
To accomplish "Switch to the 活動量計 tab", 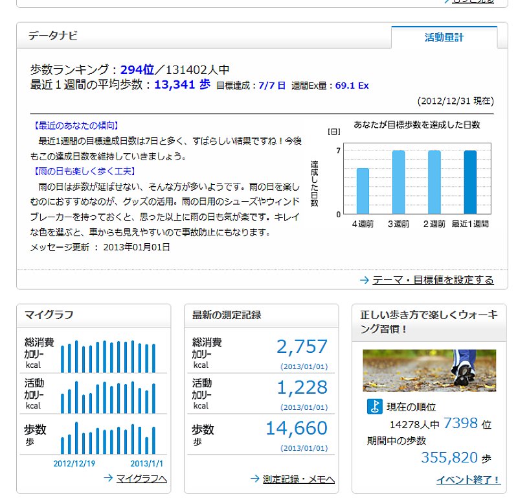I will (444, 38).
